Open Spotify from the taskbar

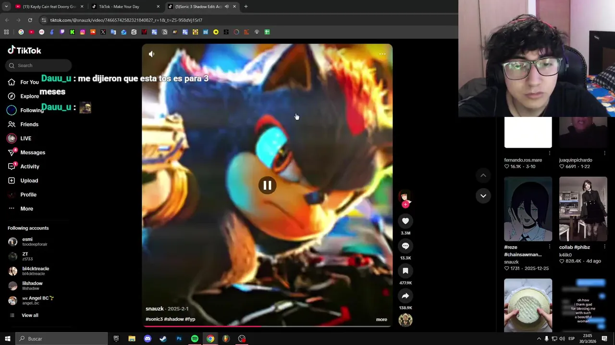click(x=195, y=339)
